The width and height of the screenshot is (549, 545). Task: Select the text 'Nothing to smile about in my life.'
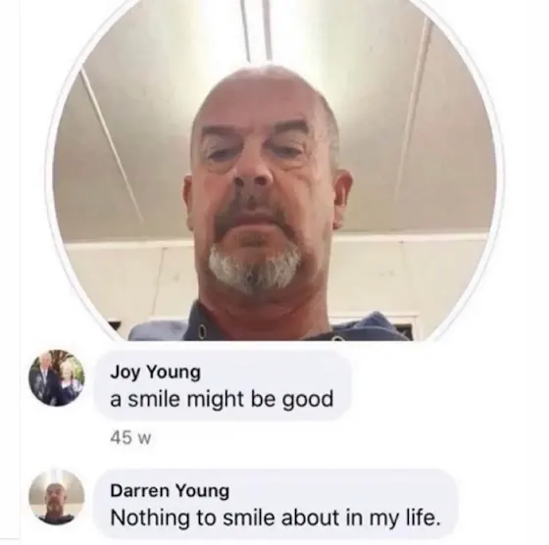pos(275,519)
